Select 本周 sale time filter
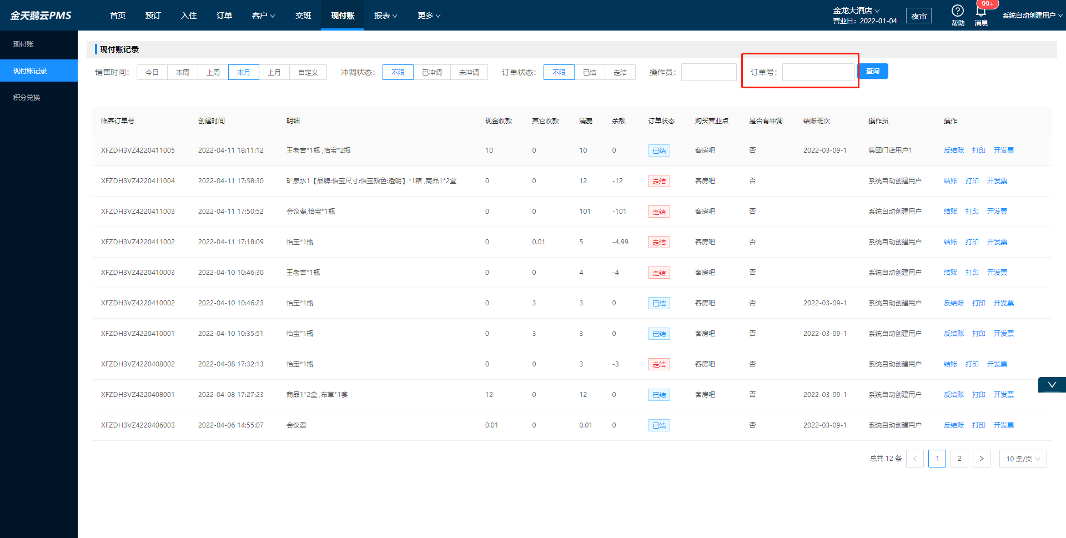The image size is (1066, 538). click(183, 72)
